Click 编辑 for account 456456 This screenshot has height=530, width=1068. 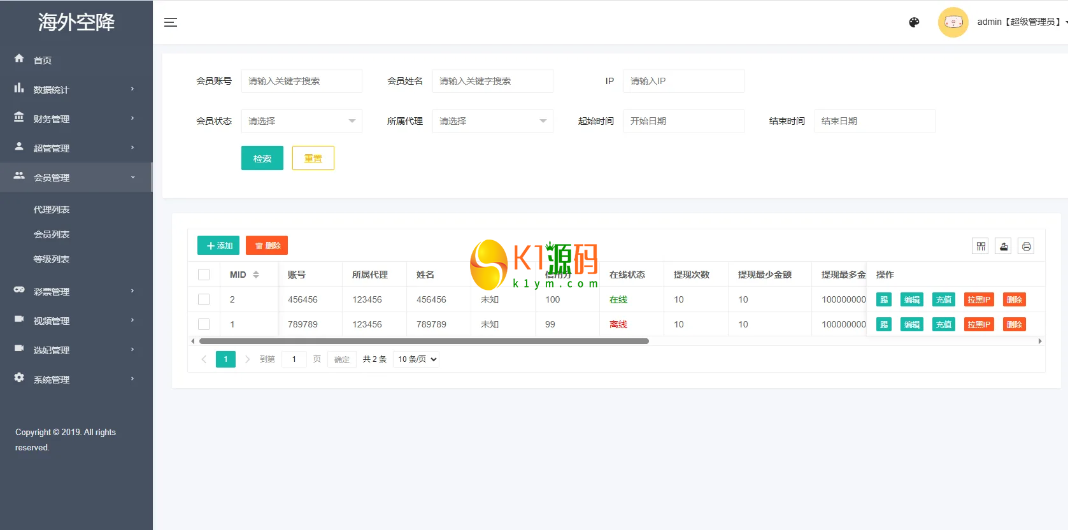click(912, 299)
